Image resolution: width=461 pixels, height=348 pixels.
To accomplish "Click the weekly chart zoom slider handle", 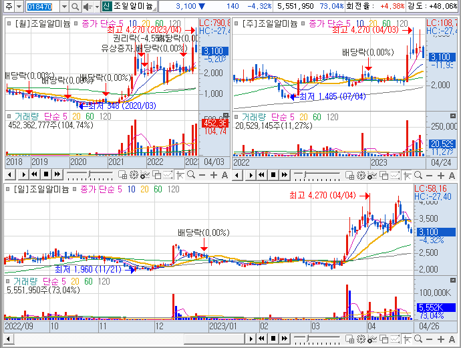I will 305,175.
